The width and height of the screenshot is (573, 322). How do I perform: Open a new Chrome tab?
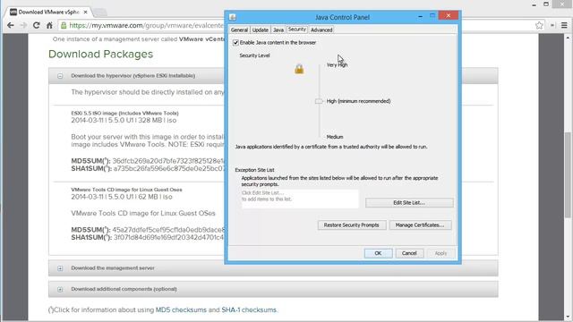[99, 12]
